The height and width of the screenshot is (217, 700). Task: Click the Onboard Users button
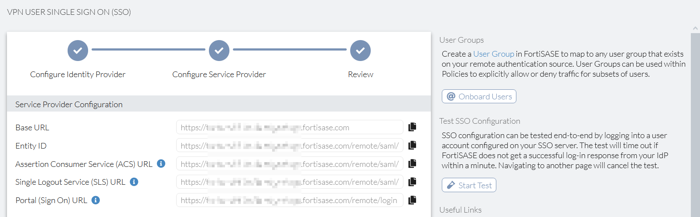click(479, 96)
